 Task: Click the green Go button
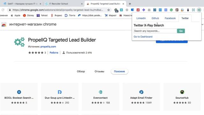coord(181,31)
